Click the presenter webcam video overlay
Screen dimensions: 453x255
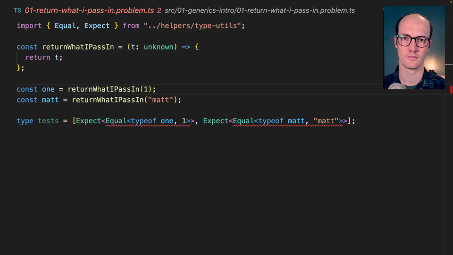pyautogui.click(x=414, y=47)
